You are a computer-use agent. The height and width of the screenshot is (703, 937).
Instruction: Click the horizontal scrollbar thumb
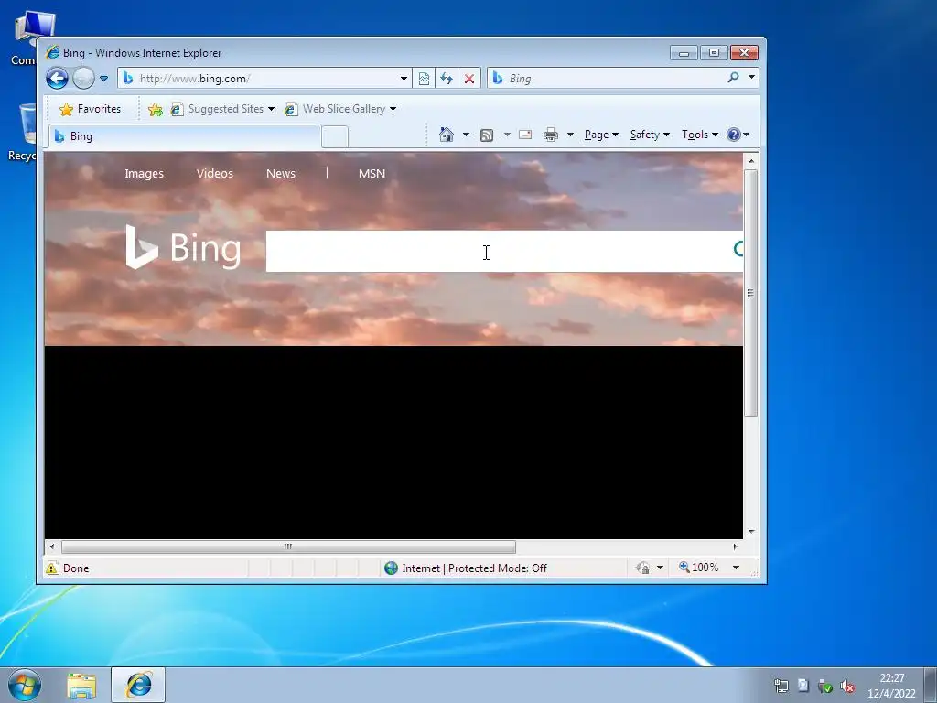click(x=288, y=546)
